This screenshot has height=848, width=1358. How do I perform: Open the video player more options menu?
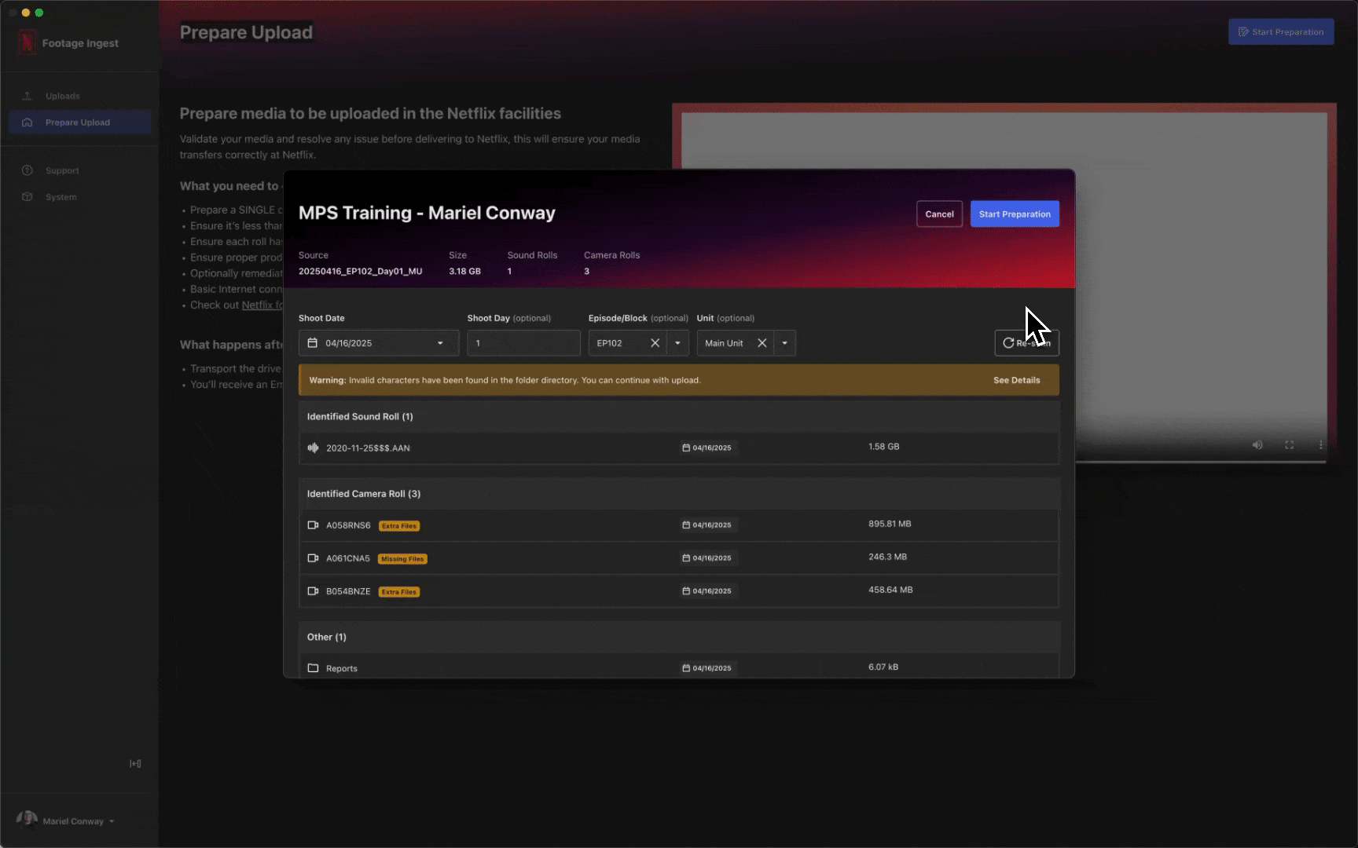click(1321, 444)
